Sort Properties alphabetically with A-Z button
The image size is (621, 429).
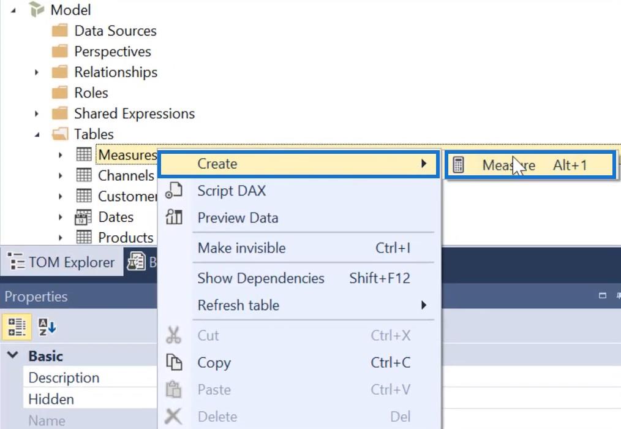[47, 327]
